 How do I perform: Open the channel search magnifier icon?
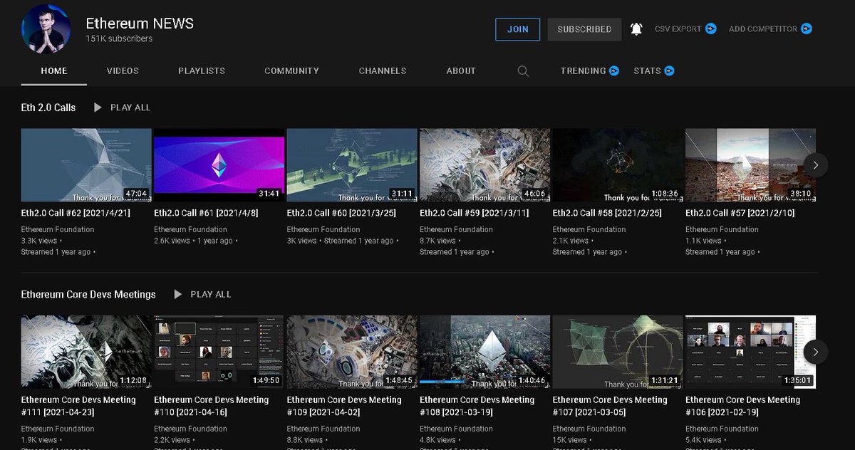[x=523, y=71]
